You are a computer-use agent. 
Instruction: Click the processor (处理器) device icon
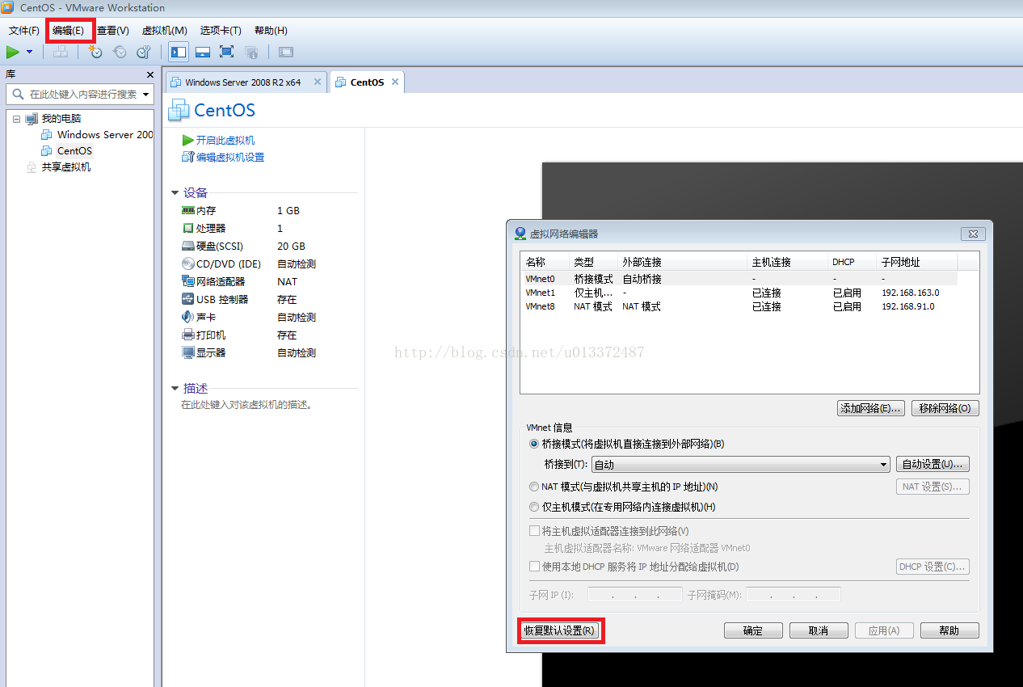point(188,229)
